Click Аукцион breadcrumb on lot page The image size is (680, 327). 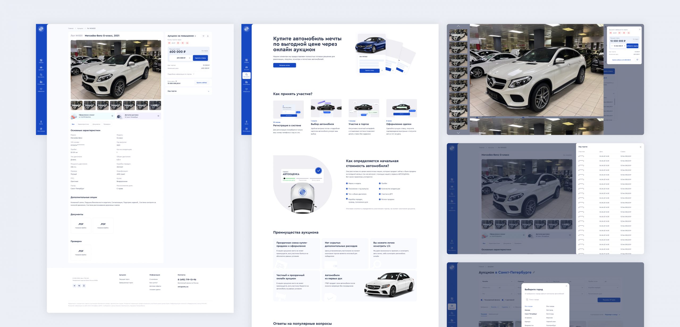pyautogui.click(x=80, y=28)
